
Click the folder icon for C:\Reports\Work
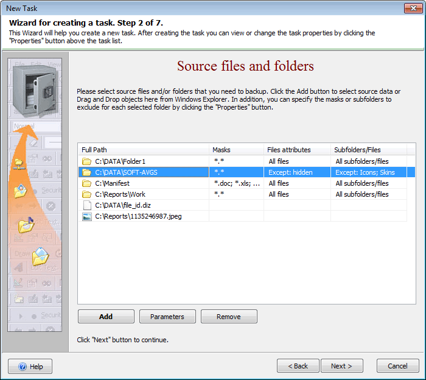click(x=86, y=194)
